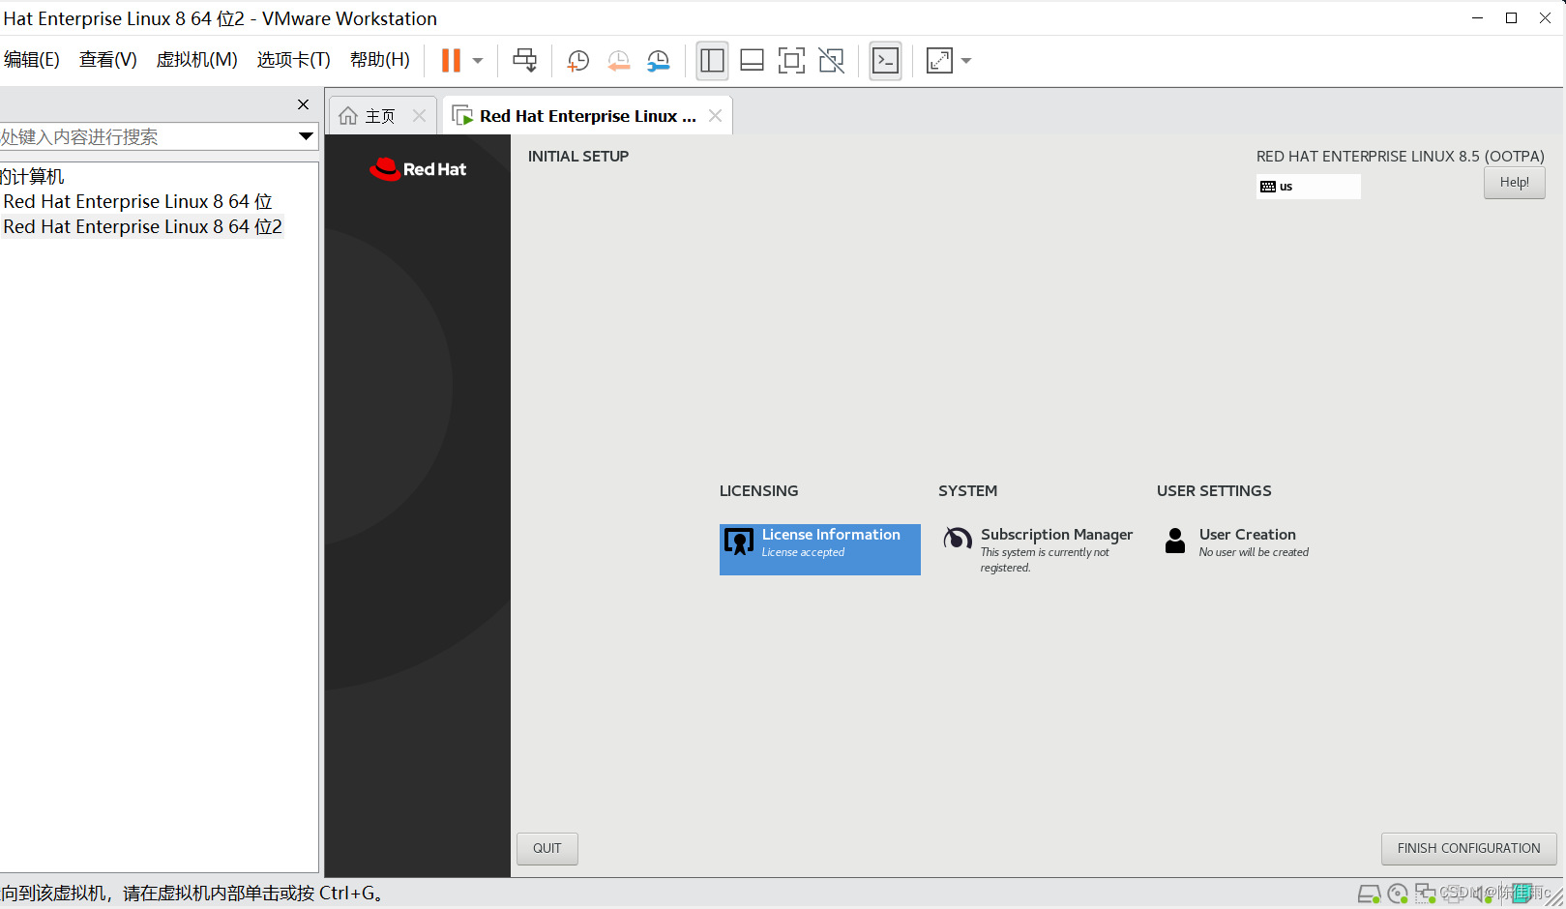The height and width of the screenshot is (909, 1566).
Task: Click the hard disk status bar icon
Action: click(x=1369, y=894)
